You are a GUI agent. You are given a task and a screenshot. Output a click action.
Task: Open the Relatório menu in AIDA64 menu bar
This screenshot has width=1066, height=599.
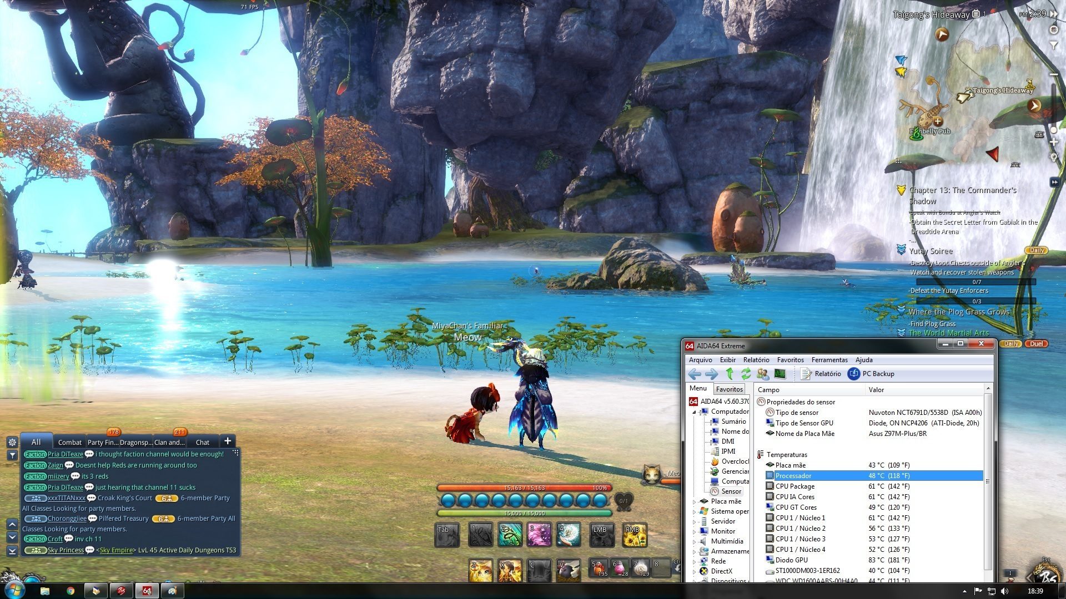coord(756,360)
